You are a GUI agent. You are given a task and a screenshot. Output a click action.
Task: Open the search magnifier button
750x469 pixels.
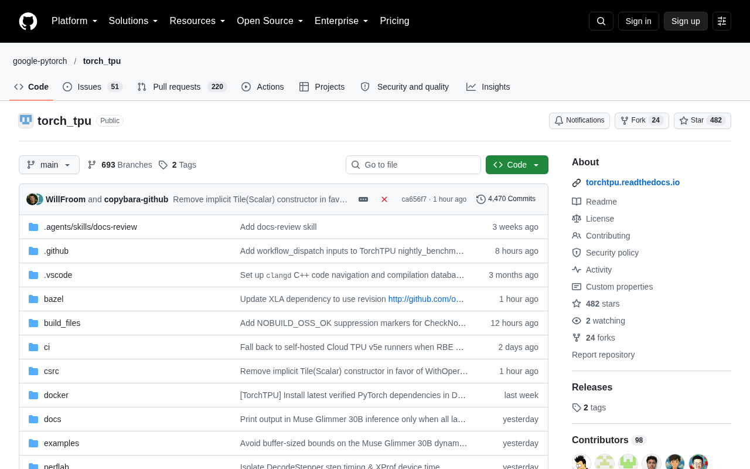coord(601,21)
